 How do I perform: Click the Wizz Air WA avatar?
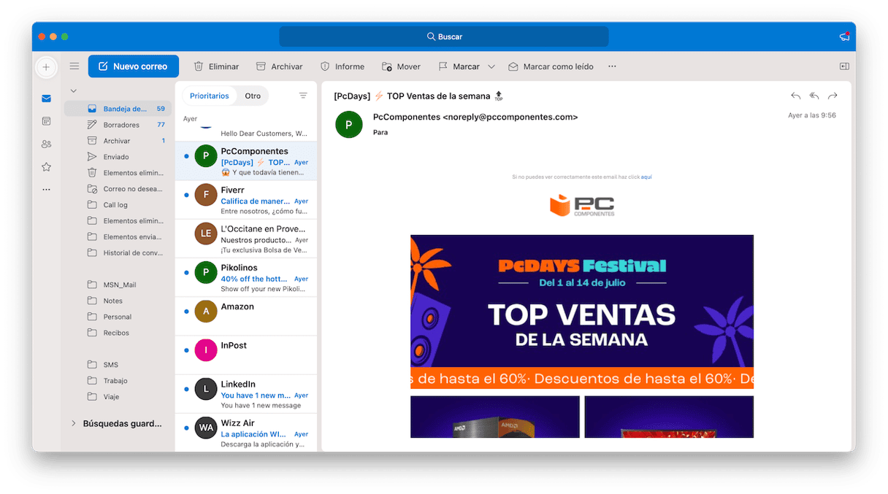tap(206, 428)
